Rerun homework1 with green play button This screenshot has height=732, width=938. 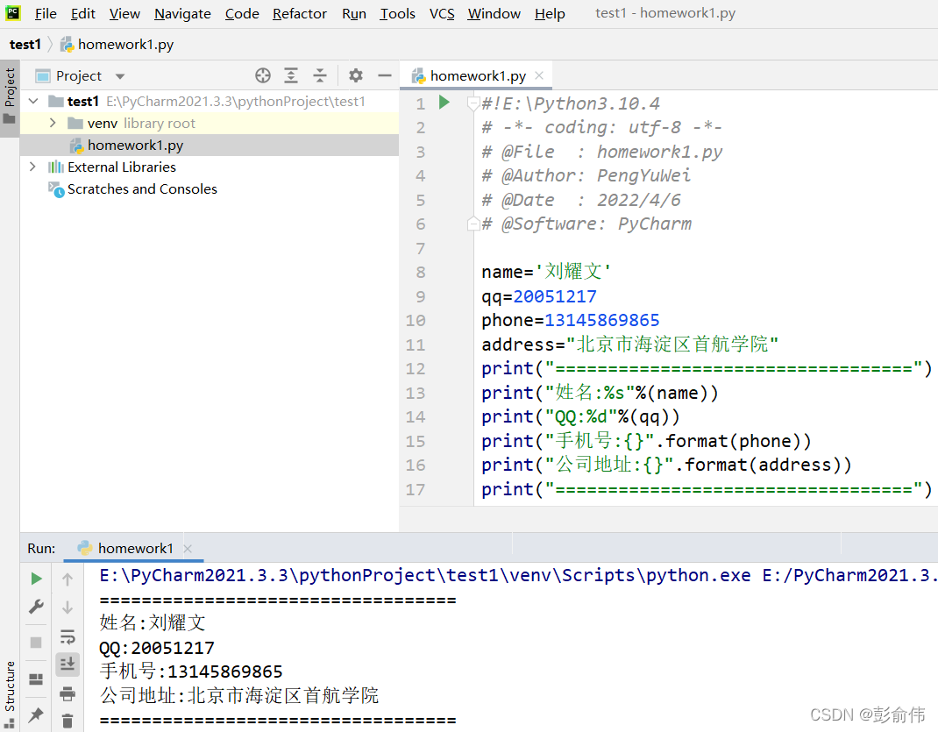[x=36, y=579]
